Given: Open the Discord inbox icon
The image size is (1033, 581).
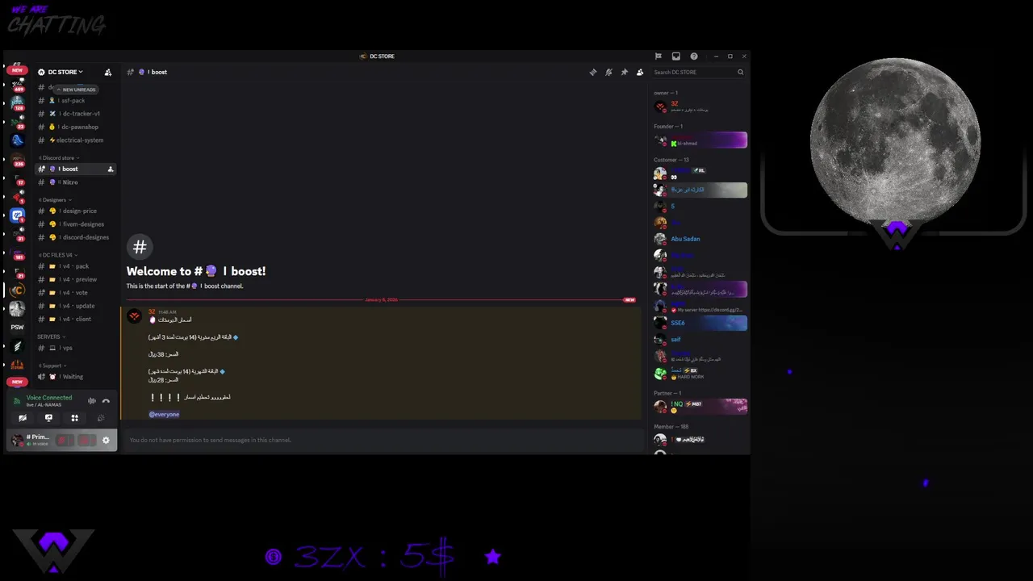Looking at the screenshot, I should tap(675, 56).
